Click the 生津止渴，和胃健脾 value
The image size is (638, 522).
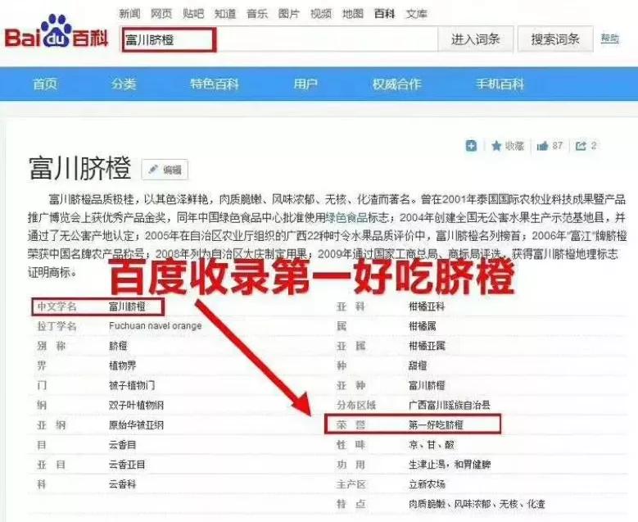click(x=450, y=465)
